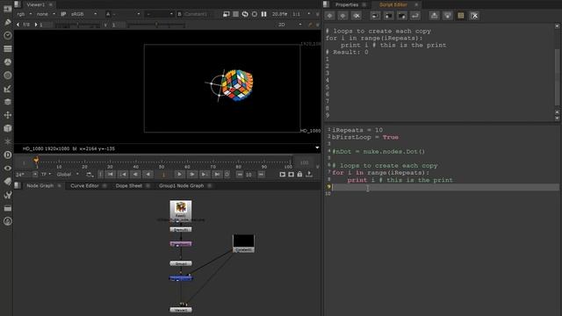Open the Filter nodes circle icon
The image size is (562, 316).
[x=8, y=75]
